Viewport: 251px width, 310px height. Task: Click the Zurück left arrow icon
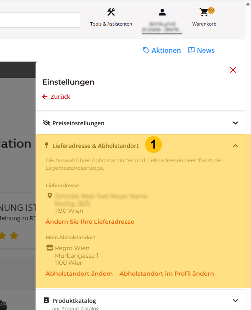(x=45, y=97)
